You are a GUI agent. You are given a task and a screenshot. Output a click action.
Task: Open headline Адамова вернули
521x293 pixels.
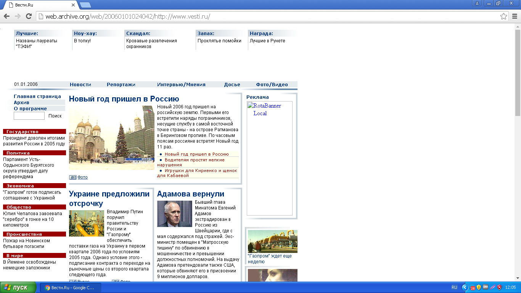tap(191, 194)
